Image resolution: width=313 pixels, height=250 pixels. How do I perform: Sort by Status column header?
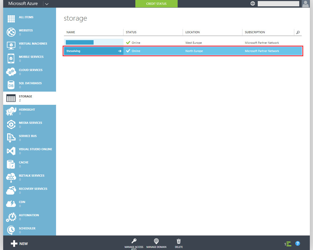click(131, 32)
